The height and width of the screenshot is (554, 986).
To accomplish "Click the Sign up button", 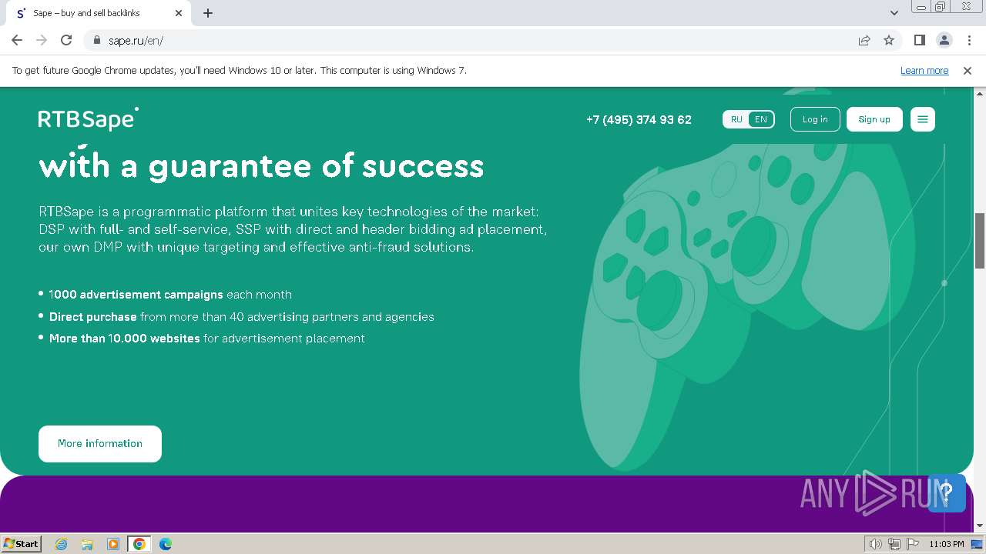I will pos(874,119).
